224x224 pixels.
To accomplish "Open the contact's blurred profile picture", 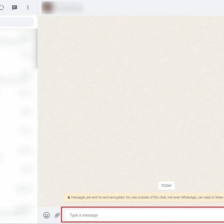I will tap(47, 7).
